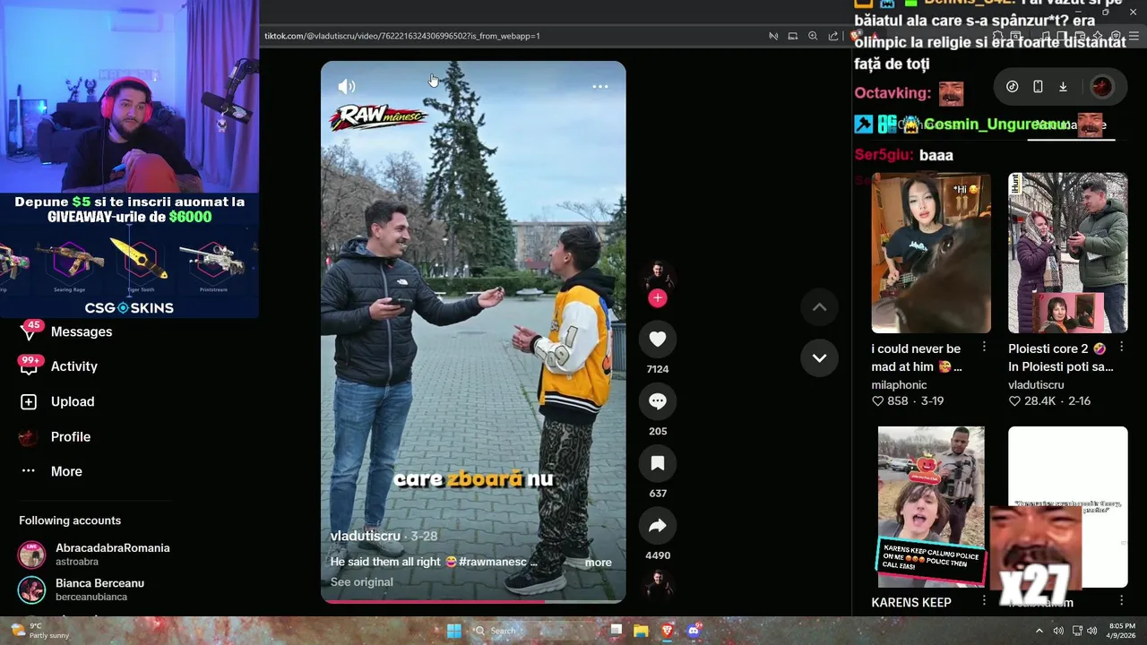Click the browser zoom magnifier icon
Viewport: 1147px width, 645px height.
point(813,36)
